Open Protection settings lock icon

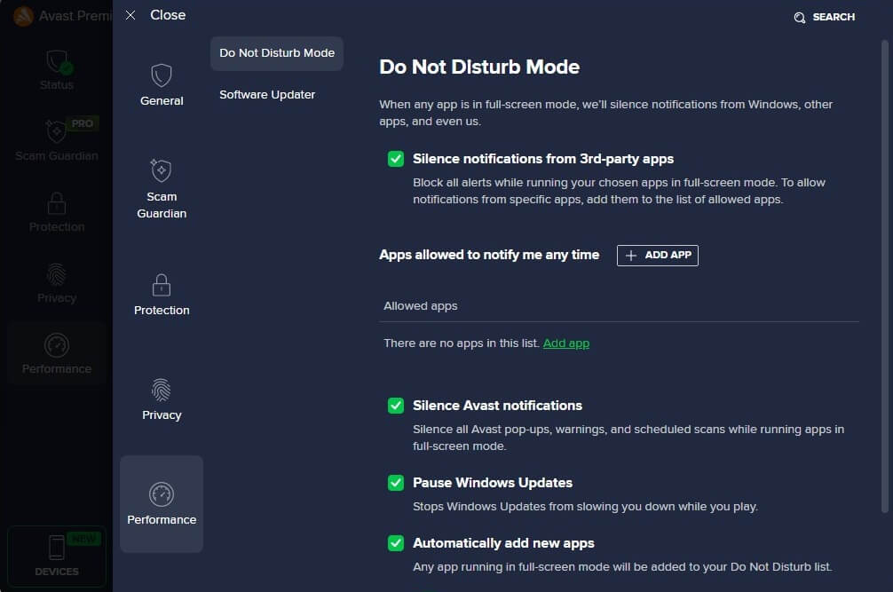(x=162, y=285)
